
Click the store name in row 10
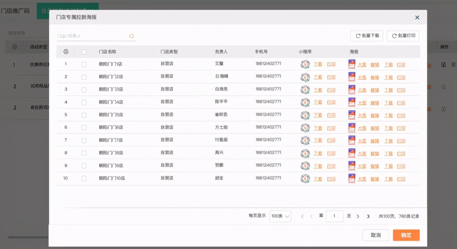pyautogui.click(x=112, y=178)
